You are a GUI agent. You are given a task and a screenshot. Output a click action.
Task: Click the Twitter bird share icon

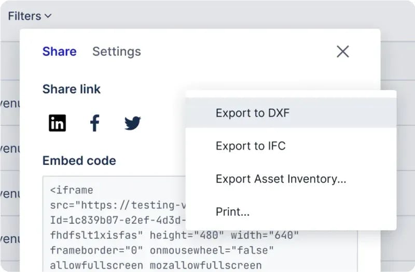pyautogui.click(x=132, y=123)
